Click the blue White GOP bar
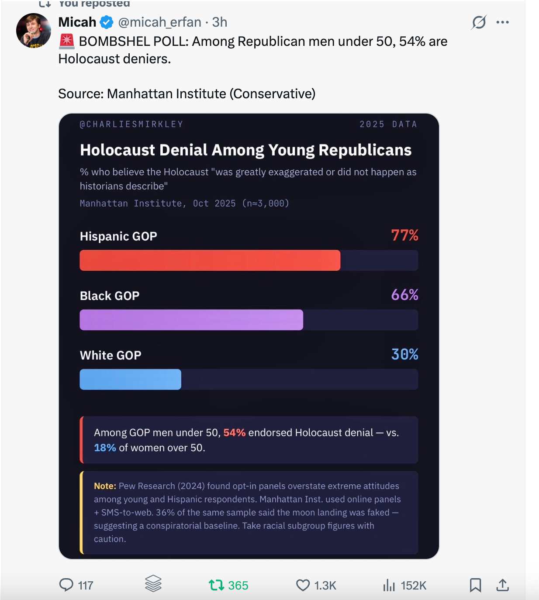539x600 pixels. click(130, 379)
